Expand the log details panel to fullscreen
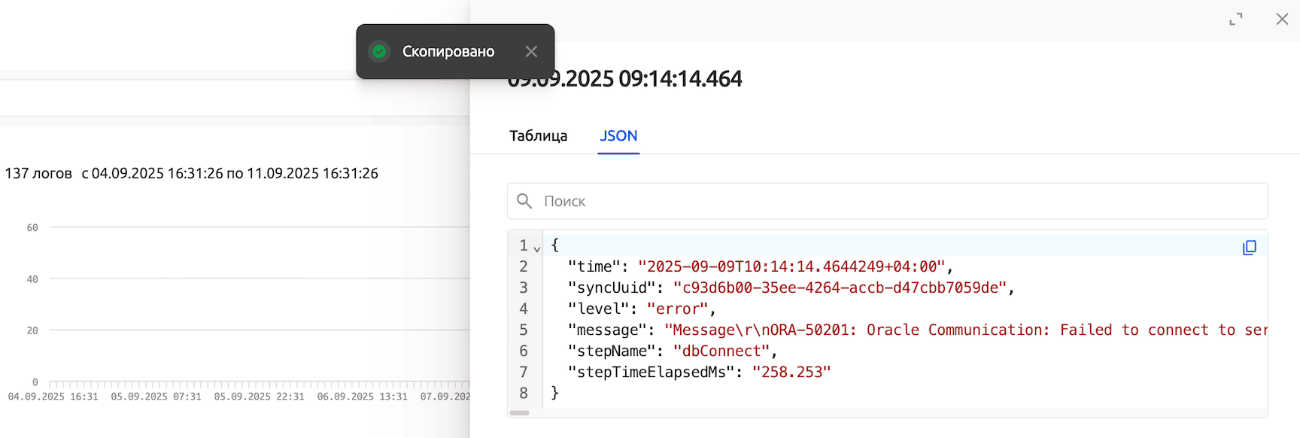 tap(1235, 20)
